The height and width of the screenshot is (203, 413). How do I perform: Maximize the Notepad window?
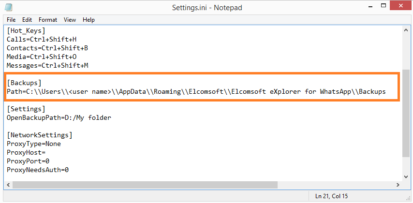(x=383, y=5)
